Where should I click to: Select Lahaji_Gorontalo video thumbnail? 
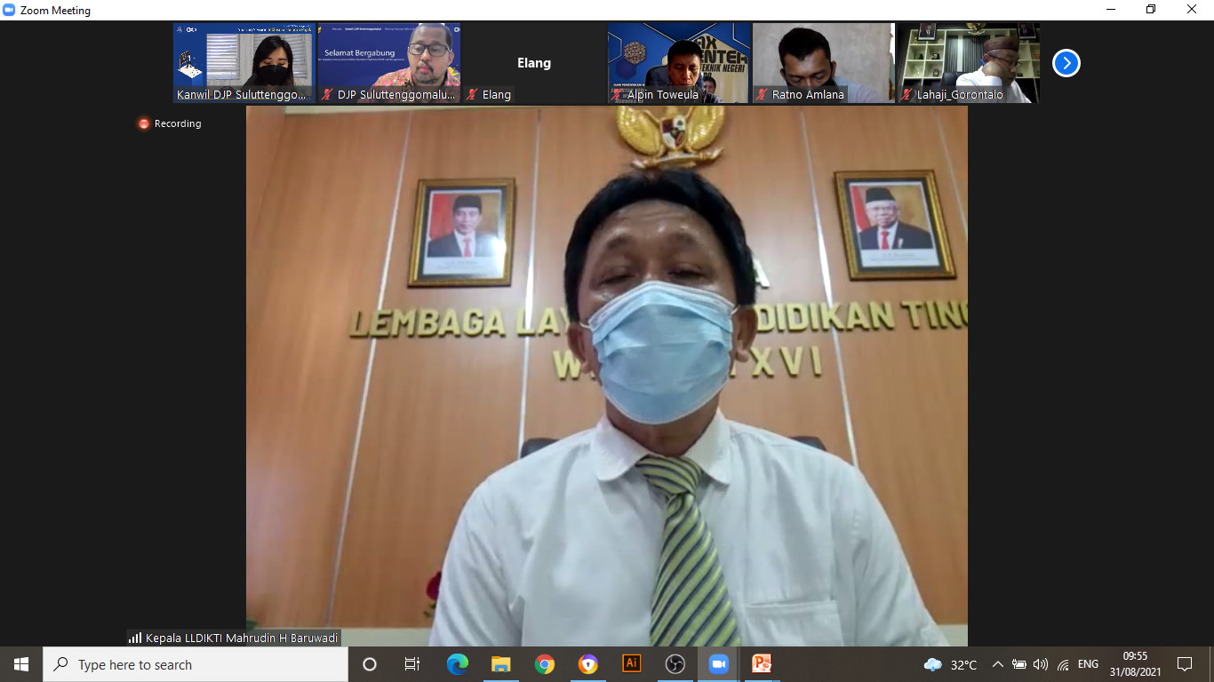[x=968, y=63]
